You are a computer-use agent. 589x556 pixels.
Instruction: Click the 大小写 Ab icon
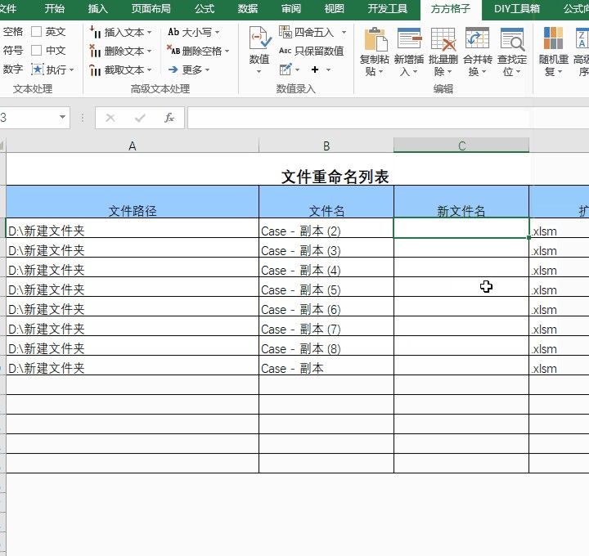click(x=173, y=32)
